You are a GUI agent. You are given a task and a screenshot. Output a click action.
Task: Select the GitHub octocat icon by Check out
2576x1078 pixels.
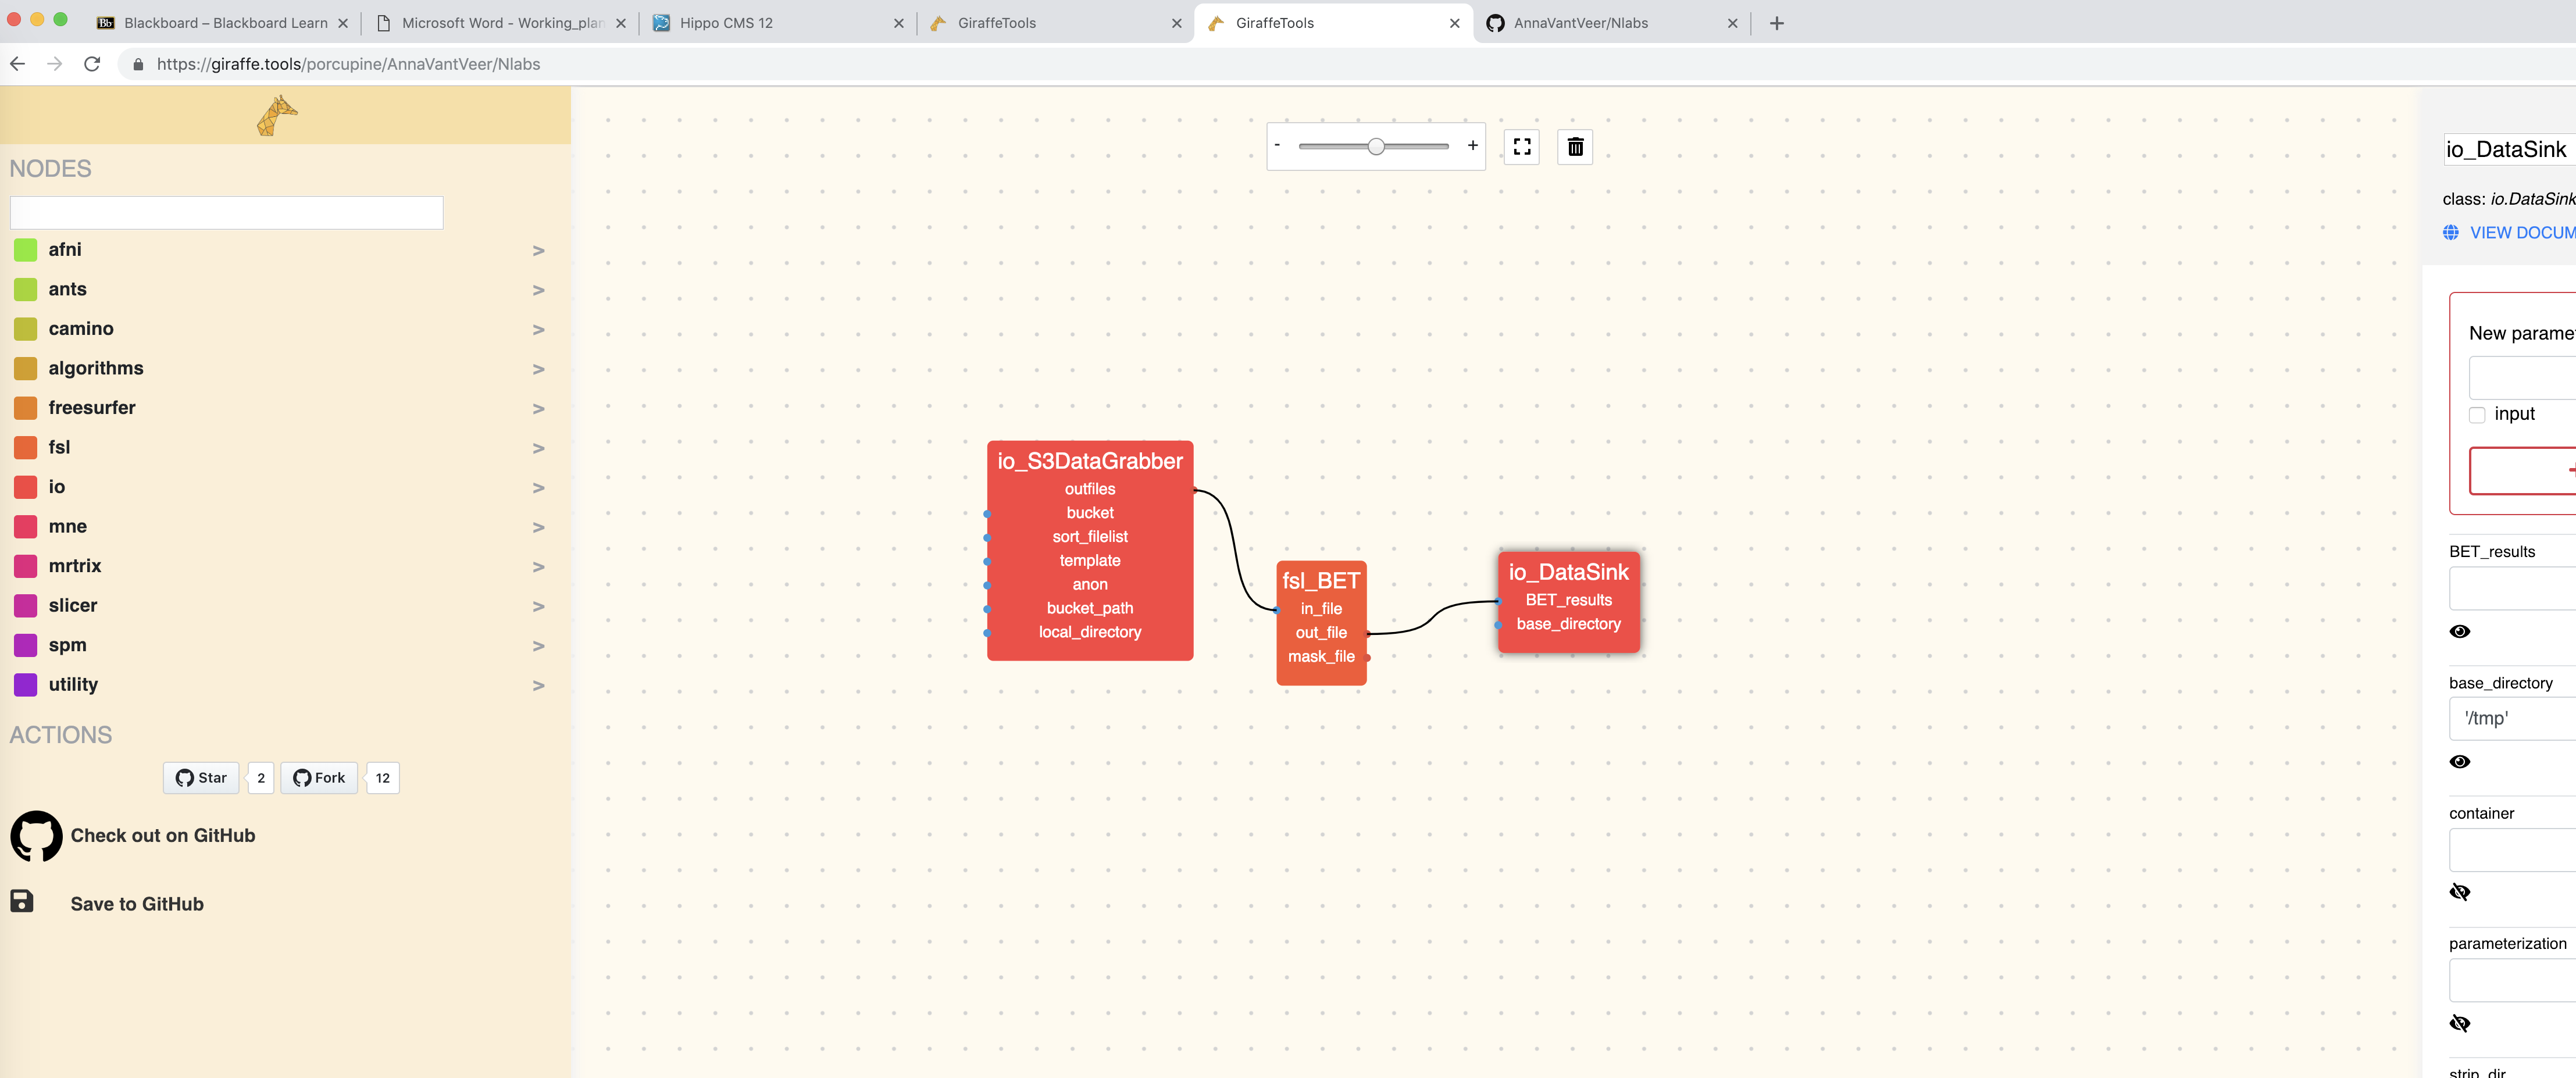click(x=36, y=836)
